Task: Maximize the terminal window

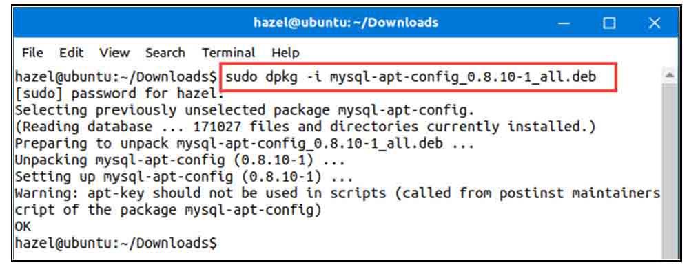Action: [609, 23]
